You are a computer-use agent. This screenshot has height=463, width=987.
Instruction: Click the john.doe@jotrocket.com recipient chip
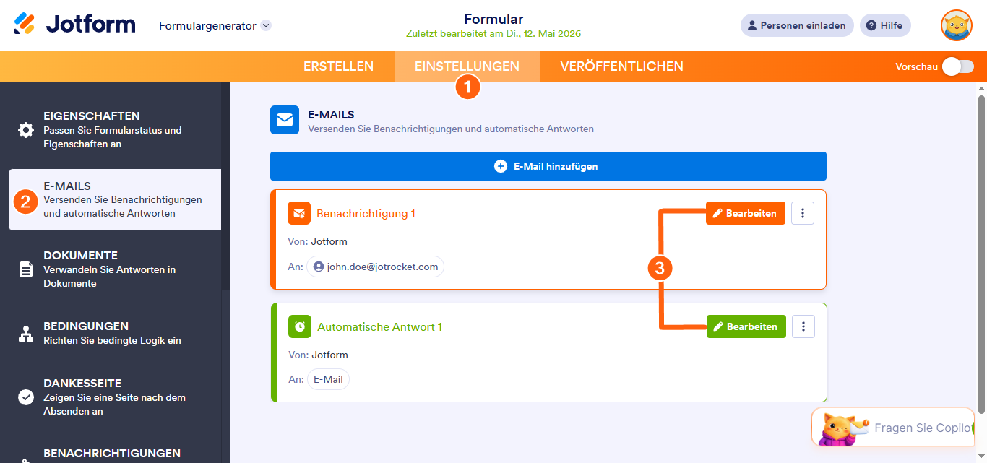click(x=375, y=267)
